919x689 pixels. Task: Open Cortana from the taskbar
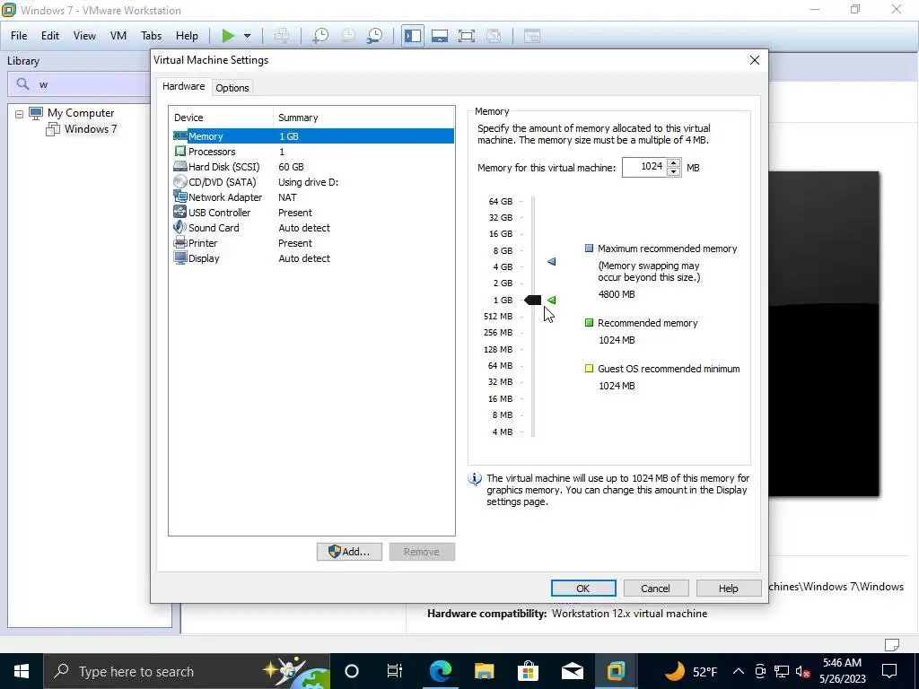point(352,671)
